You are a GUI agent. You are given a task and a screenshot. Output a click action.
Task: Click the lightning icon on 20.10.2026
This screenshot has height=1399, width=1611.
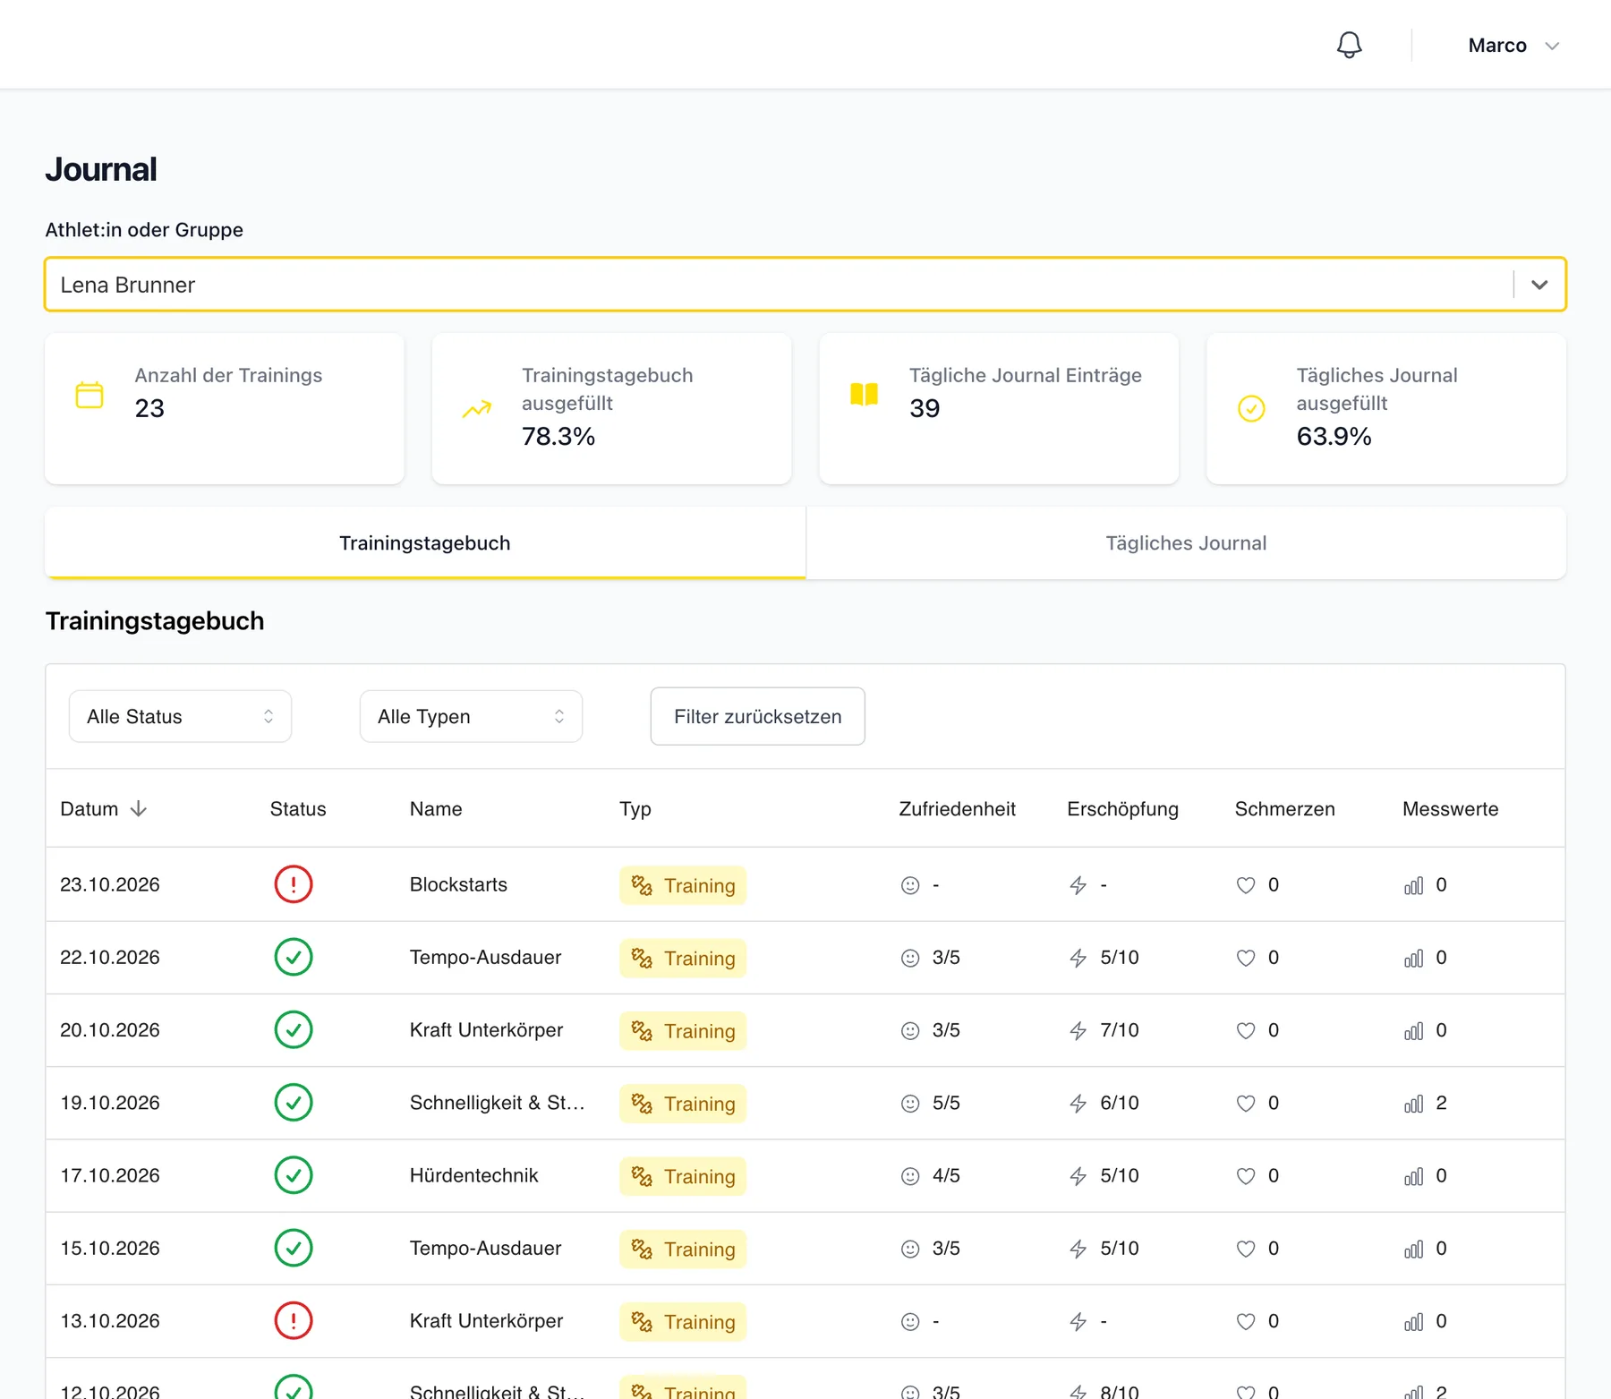[x=1078, y=1031]
